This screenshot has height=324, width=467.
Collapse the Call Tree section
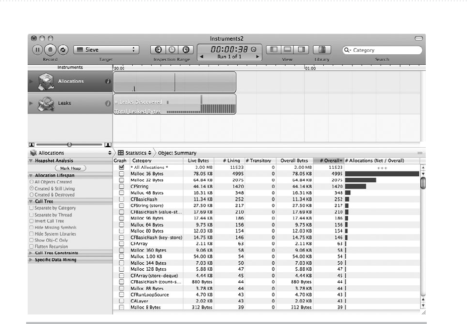coord(30,201)
